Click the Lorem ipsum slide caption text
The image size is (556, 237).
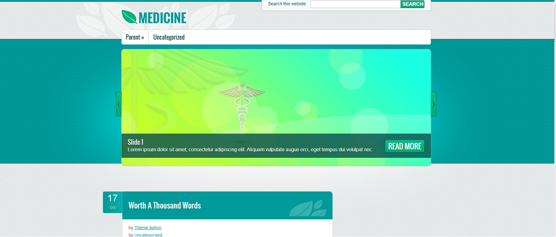pos(250,150)
